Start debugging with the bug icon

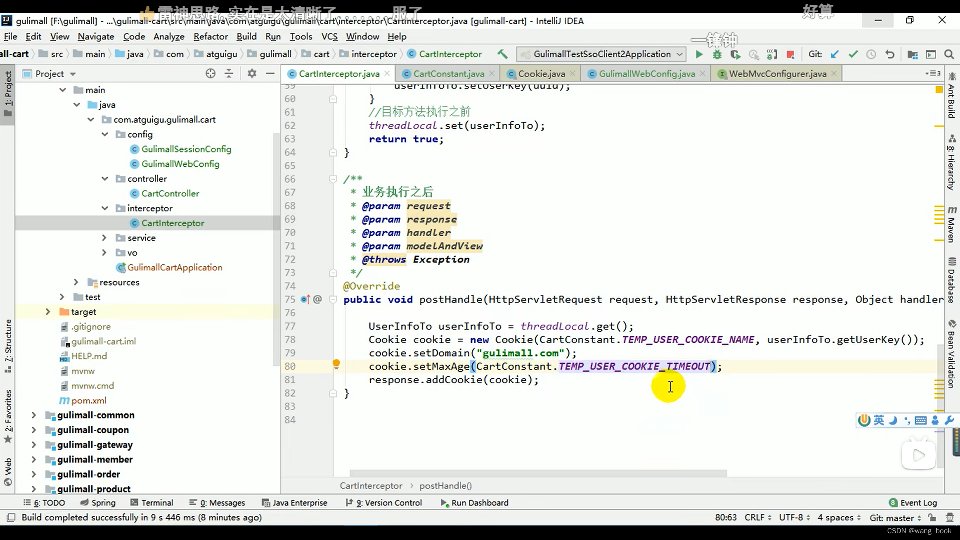[717, 54]
